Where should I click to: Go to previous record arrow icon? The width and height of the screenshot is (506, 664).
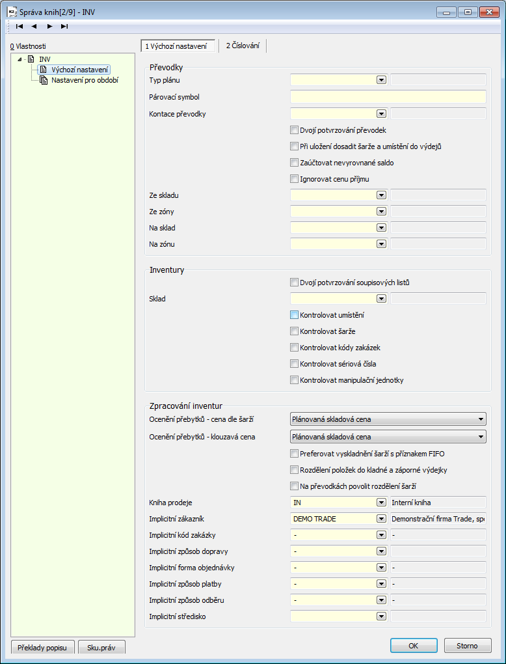coord(34,26)
